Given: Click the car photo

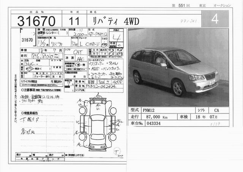Looking at the screenshot, I should (178, 67).
